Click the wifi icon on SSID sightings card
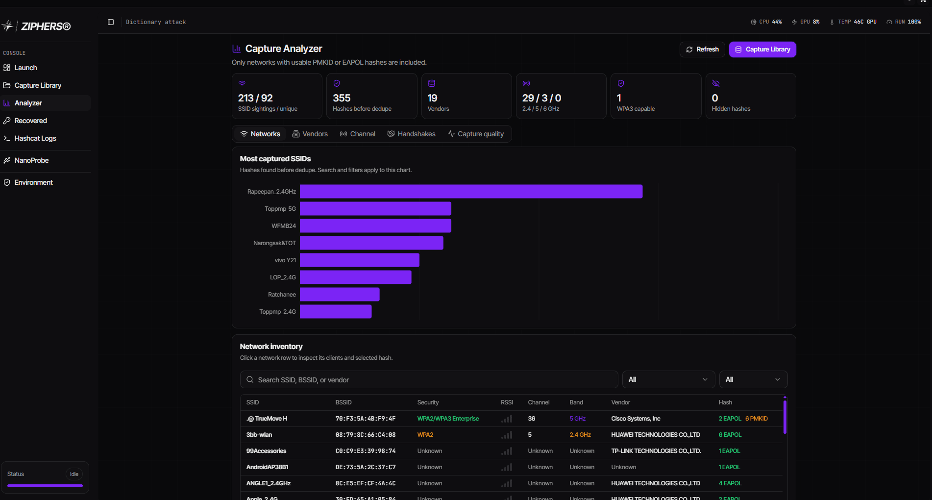This screenshot has width=932, height=500. pyautogui.click(x=242, y=83)
